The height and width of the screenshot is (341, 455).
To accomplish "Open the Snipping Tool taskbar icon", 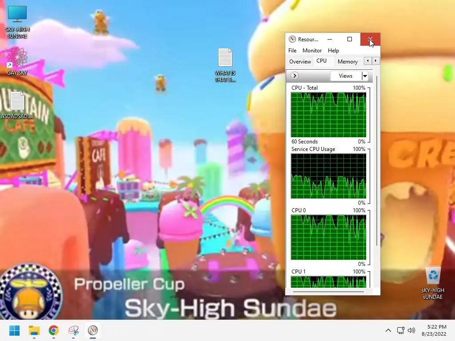I will click(x=73, y=330).
